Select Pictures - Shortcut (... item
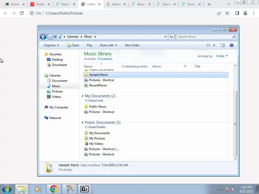 pos(103,149)
